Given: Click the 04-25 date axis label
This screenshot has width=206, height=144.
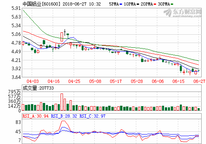Looking at the screenshot, I should 74,81.
